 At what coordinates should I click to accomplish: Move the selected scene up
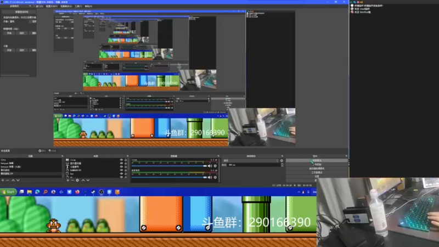point(13,181)
